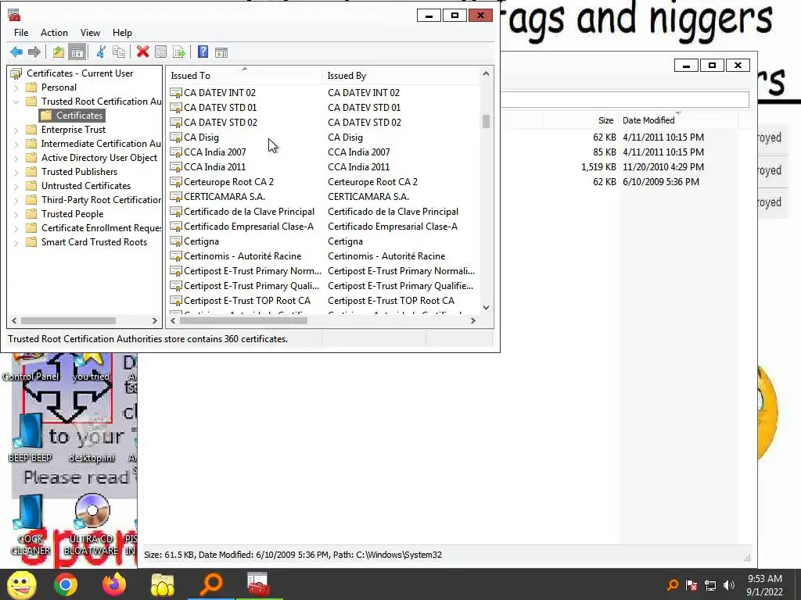The width and height of the screenshot is (801, 600).
Task: Click the certificate list vertical scrollbar thumb
Action: pos(486,121)
